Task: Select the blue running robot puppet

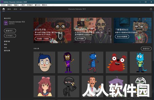Action: [92, 62]
